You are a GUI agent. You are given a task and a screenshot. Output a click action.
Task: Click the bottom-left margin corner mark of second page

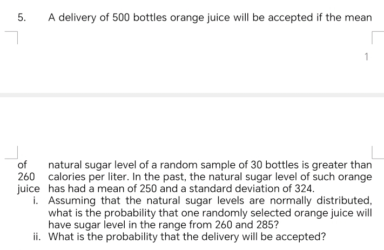coord(11,152)
